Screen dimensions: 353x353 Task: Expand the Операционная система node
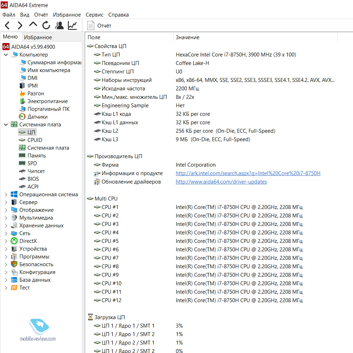click(x=6, y=195)
